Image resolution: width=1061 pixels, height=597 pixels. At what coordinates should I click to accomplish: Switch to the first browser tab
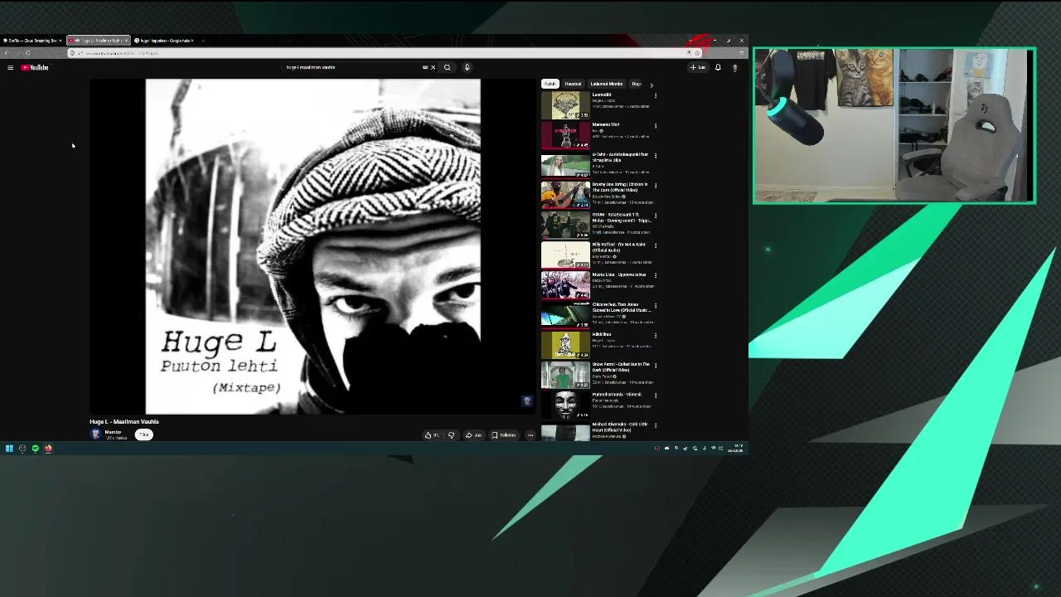[x=32, y=40]
